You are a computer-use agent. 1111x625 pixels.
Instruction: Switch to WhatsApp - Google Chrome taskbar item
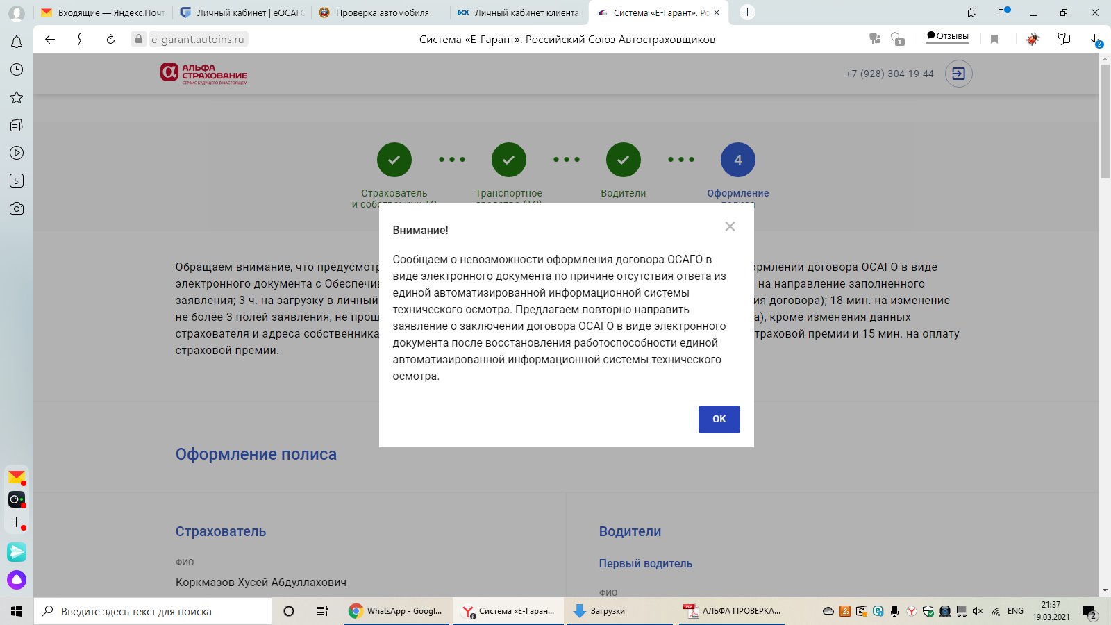point(397,611)
